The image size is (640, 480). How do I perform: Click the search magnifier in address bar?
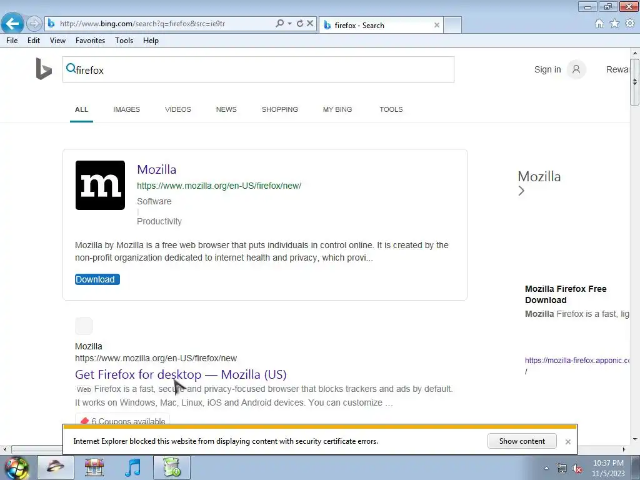coord(279,23)
